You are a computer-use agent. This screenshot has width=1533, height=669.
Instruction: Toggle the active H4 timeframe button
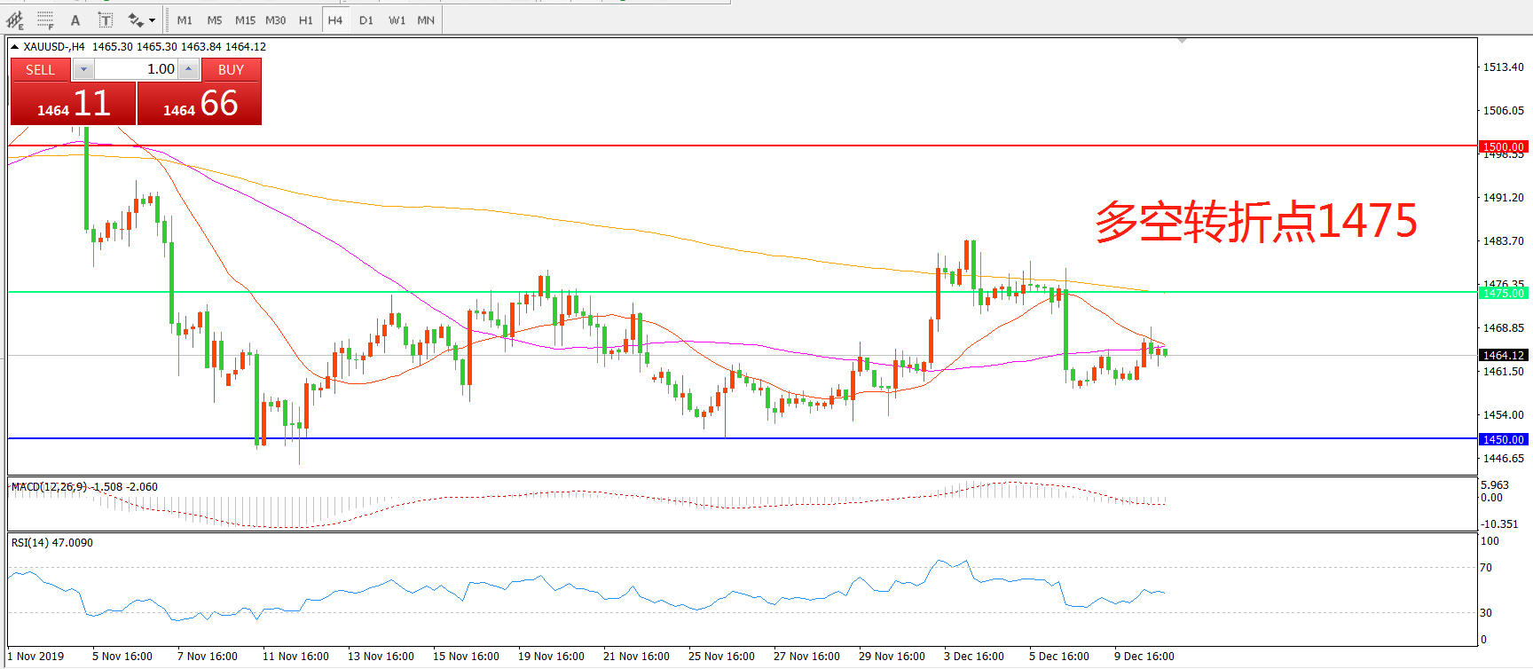(335, 20)
